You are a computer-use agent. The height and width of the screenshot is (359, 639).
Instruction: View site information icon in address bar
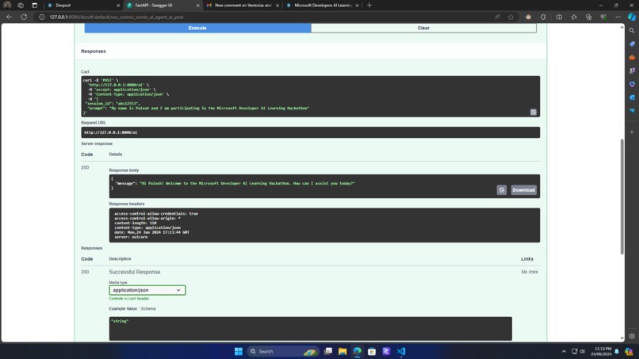tap(41, 17)
